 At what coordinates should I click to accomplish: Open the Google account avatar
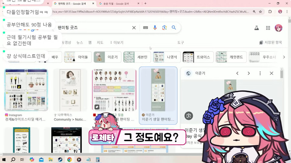(278, 28)
